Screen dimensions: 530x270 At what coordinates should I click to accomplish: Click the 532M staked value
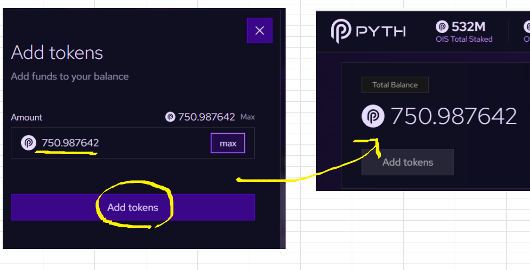[x=468, y=27]
